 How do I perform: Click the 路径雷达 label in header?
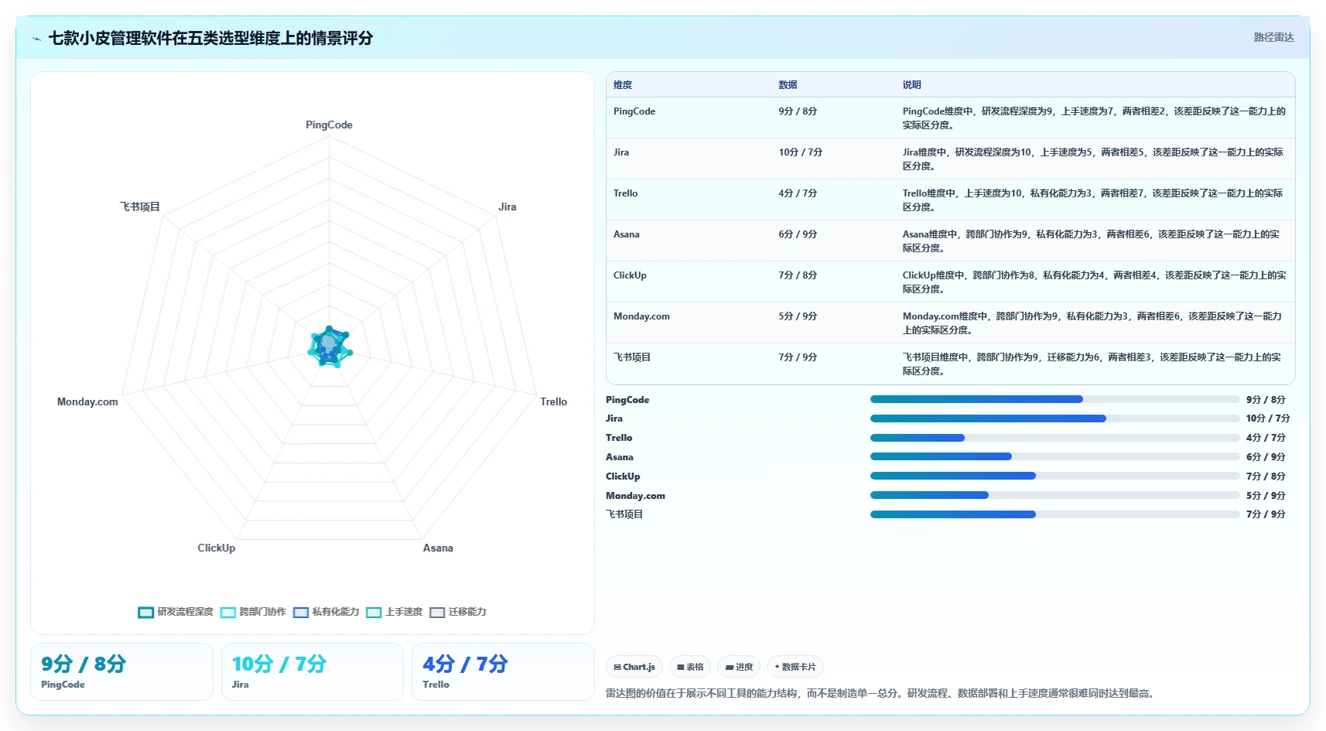coord(1273,37)
